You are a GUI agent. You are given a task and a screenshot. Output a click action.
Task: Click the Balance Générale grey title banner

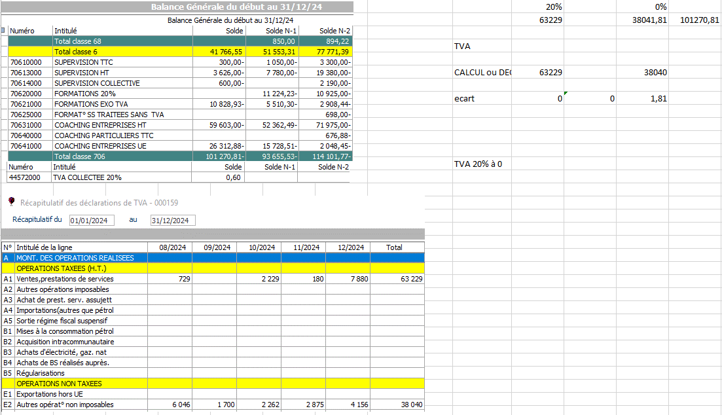(x=177, y=7)
